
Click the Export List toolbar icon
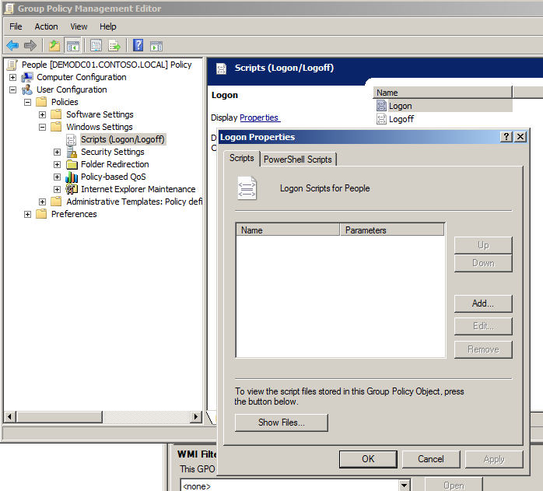(114, 45)
